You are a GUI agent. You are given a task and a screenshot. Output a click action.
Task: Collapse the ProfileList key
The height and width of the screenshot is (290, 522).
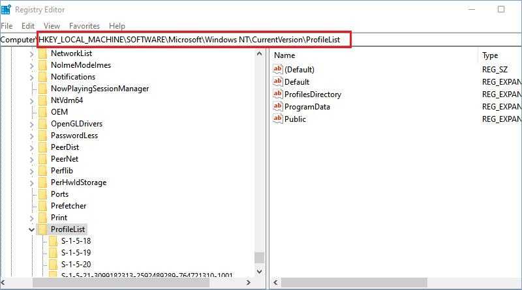pyautogui.click(x=31, y=229)
